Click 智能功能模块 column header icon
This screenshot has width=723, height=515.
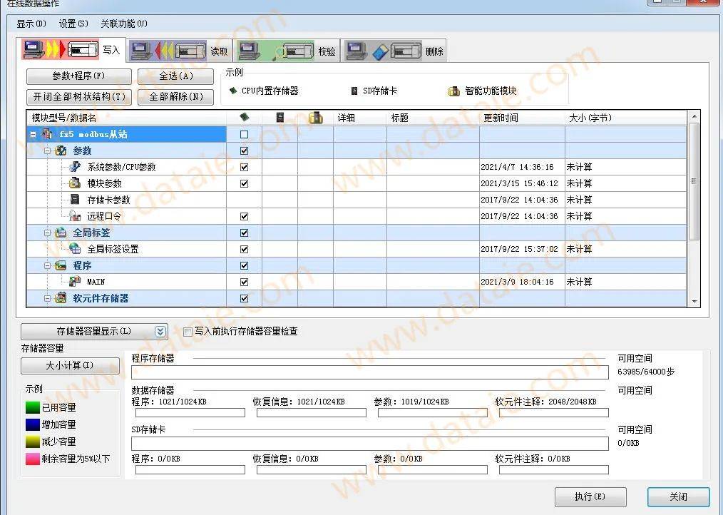(x=315, y=118)
